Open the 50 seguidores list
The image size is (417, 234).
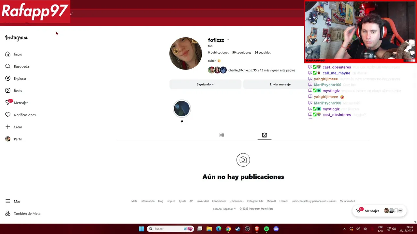(242, 52)
